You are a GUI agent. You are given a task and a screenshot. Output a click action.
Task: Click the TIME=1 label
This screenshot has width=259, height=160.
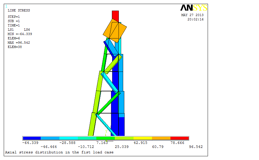tap(14, 25)
